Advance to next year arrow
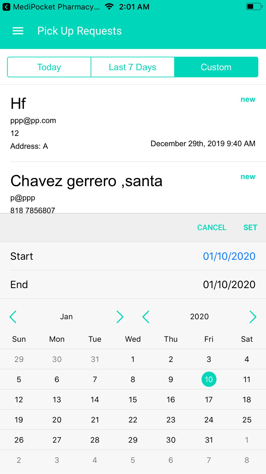The height and width of the screenshot is (474, 266). coord(253,317)
